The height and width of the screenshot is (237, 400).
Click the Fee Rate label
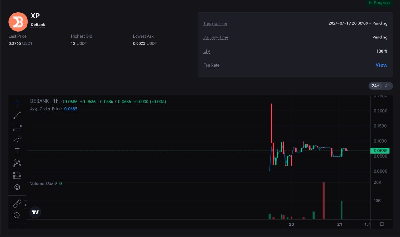click(x=211, y=65)
